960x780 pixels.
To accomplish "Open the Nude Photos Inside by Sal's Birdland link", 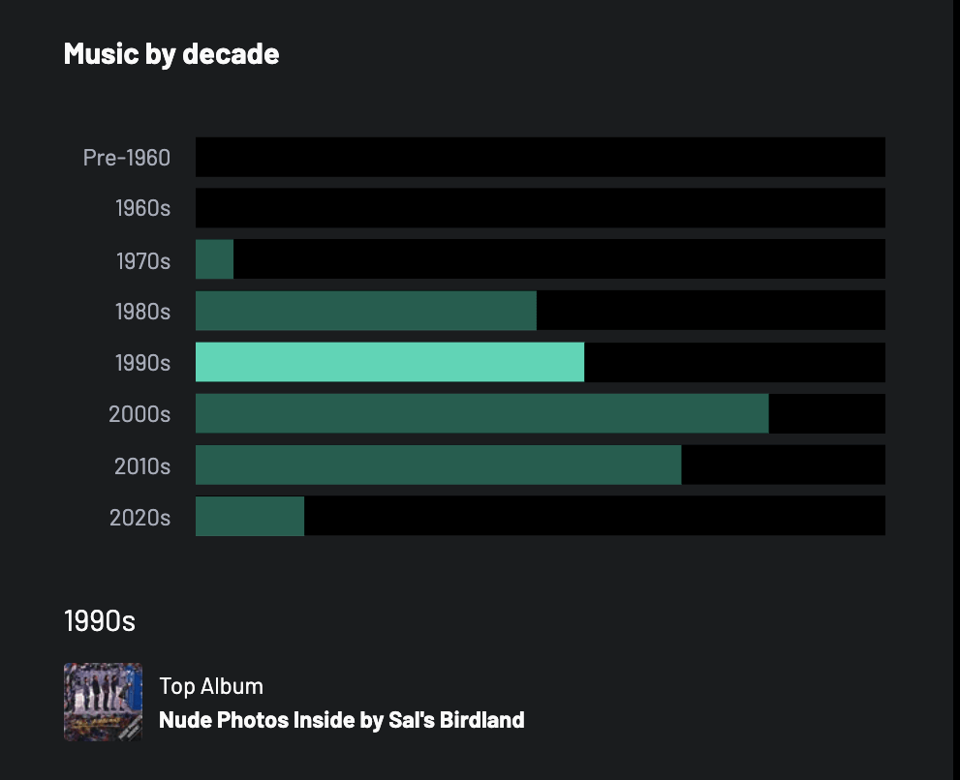I will tap(341, 720).
